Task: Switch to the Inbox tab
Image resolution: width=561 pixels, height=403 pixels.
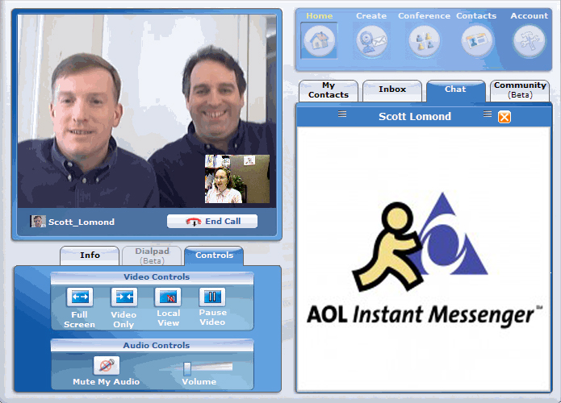Action: (392, 91)
